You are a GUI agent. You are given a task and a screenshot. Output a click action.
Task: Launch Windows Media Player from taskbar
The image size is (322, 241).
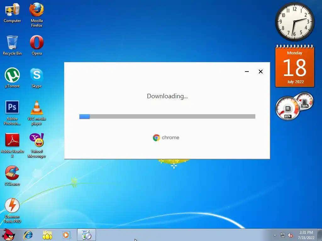(67, 235)
